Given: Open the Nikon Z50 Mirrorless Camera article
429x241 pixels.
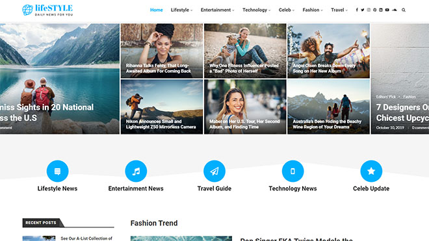Looking at the screenshot, I should click(x=162, y=107).
